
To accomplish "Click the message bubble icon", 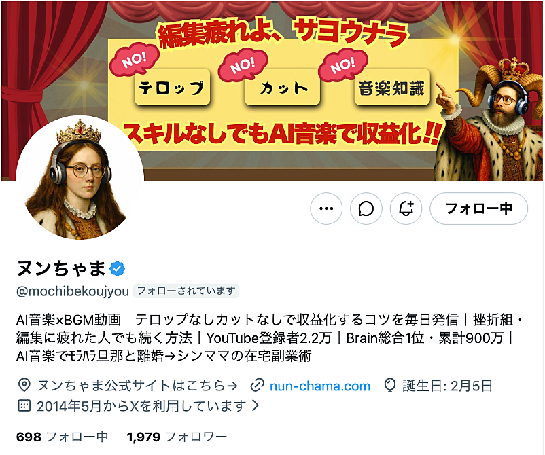I will 366,208.
